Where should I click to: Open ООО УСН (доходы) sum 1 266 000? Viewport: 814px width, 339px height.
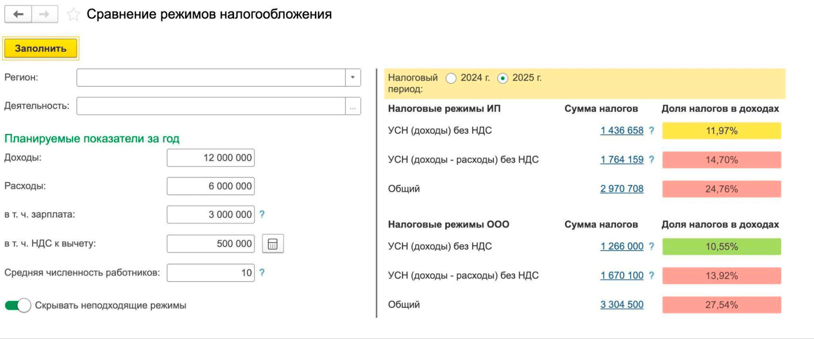(x=621, y=246)
